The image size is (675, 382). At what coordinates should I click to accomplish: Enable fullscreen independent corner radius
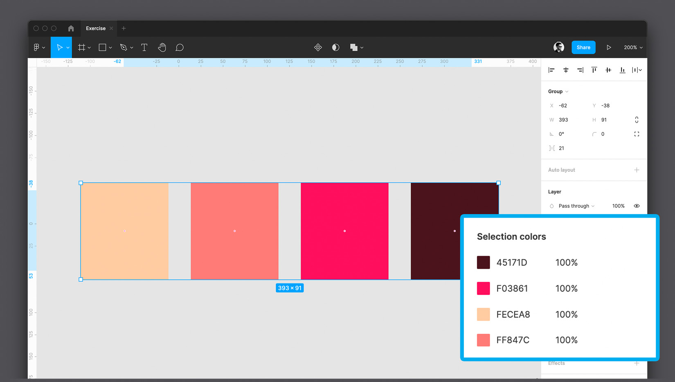(x=637, y=134)
